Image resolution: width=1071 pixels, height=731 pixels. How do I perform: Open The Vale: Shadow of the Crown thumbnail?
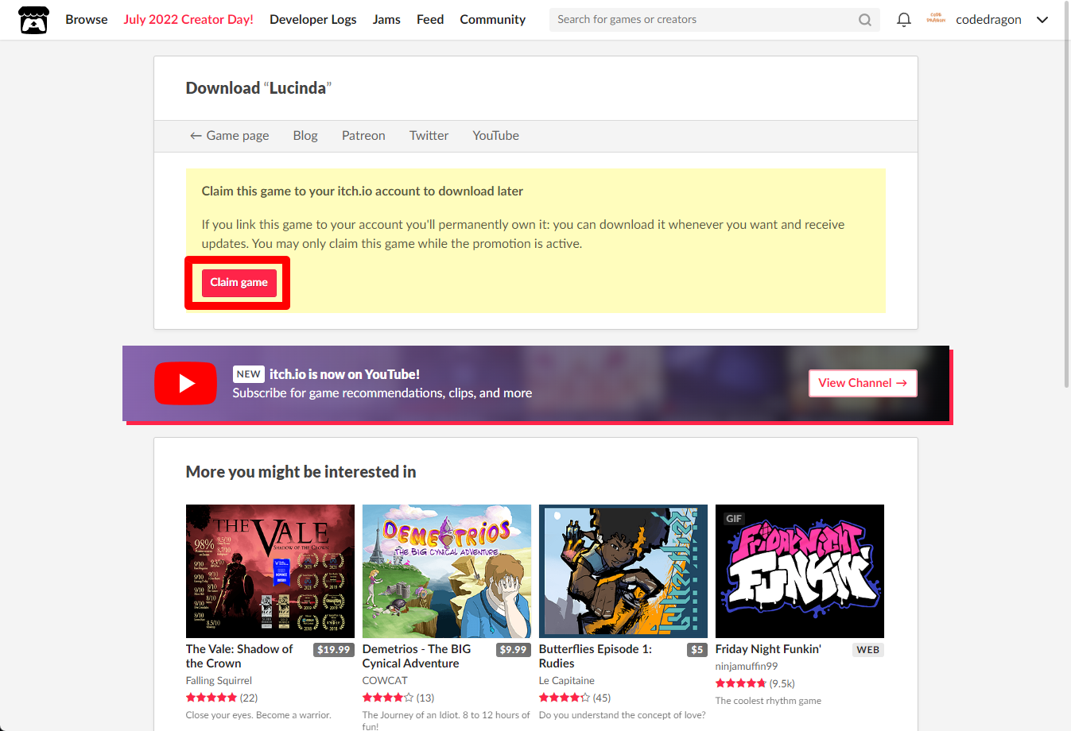[x=270, y=571]
